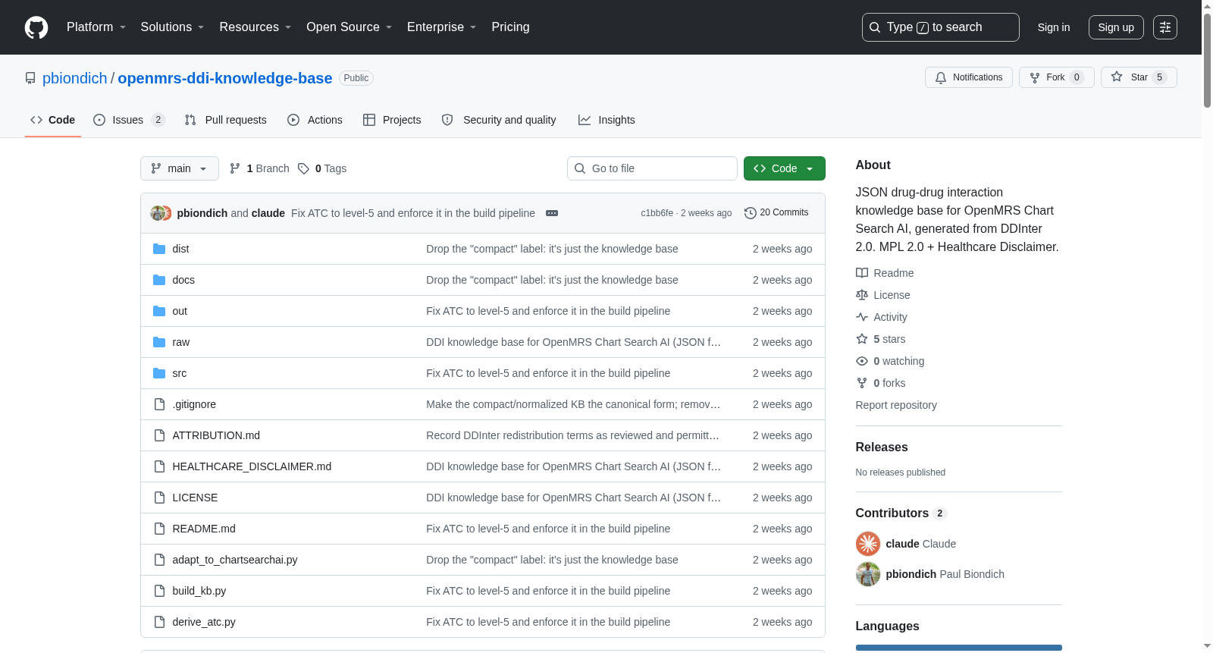Click the Activity pulse icon
Screen dimensions: 1213x653
coord(862,317)
